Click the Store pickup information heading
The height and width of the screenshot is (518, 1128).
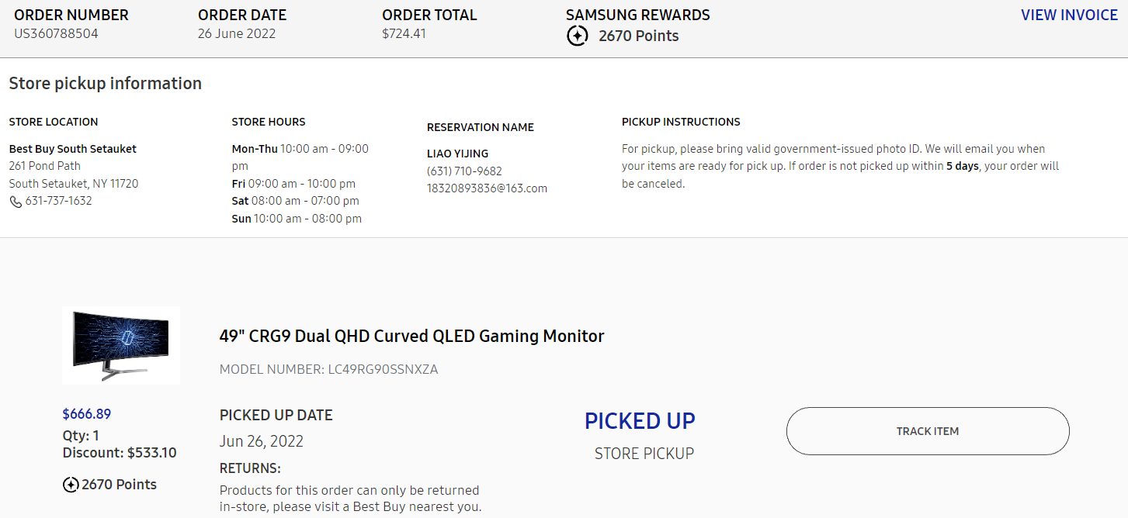click(x=106, y=83)
